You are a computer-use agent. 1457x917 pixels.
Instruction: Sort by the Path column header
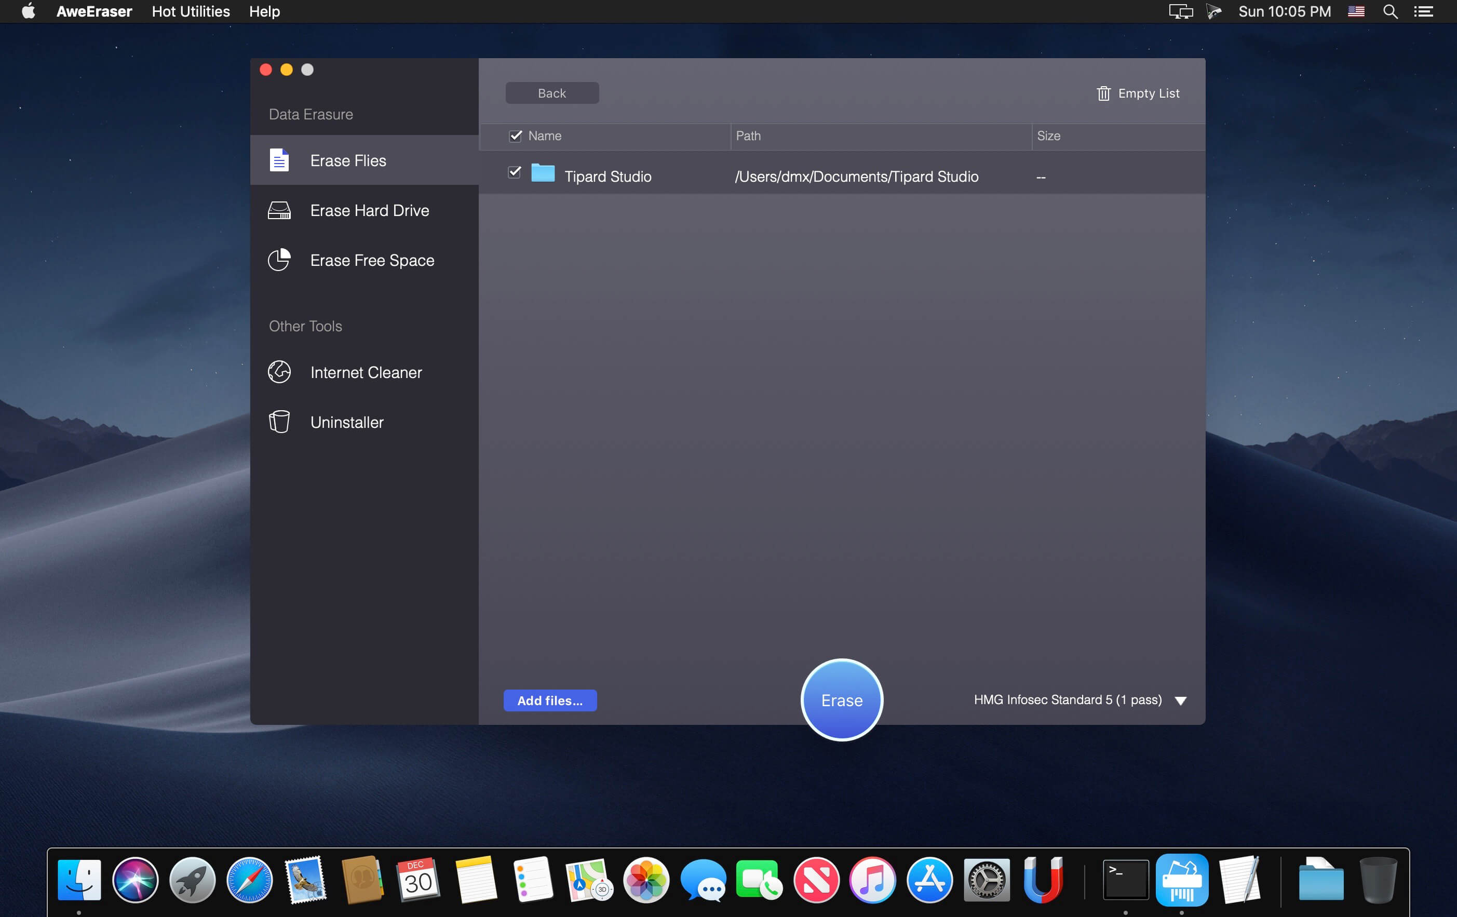748,136
